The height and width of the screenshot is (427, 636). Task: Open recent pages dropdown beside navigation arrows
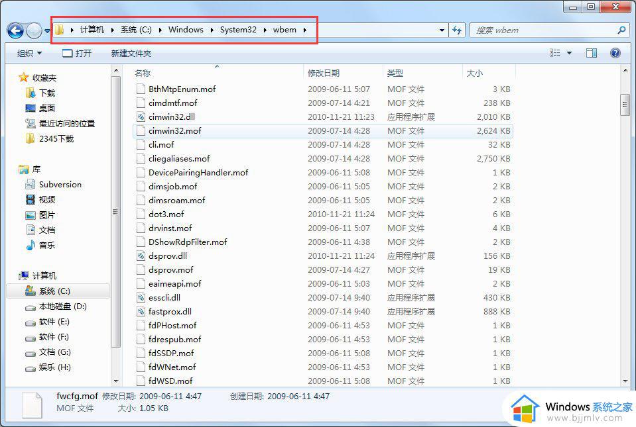tap(46, 30)
